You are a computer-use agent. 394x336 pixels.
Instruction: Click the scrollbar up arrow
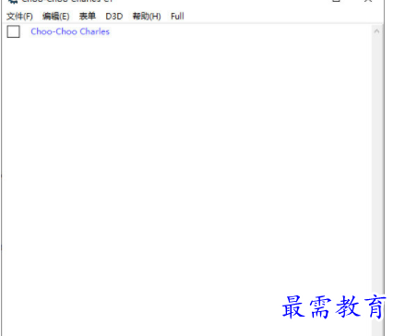[376, 31]
